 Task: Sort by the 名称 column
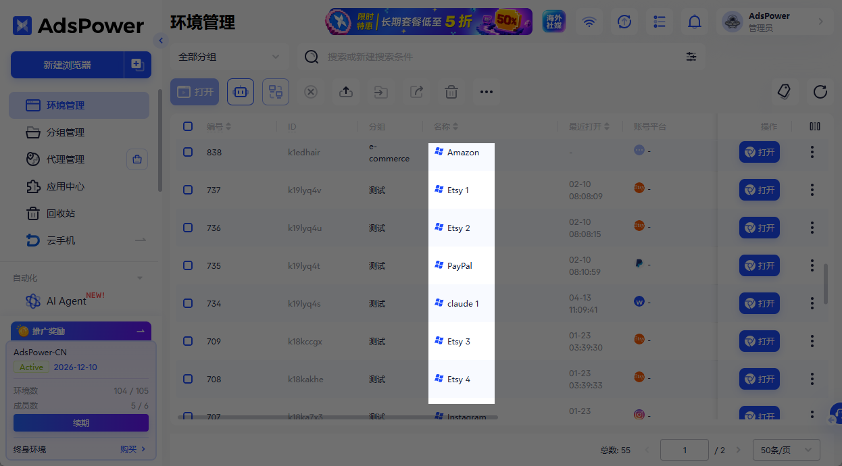click(455, 126)
